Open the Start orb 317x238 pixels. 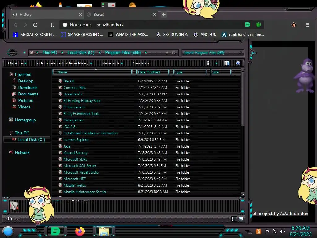[x=8, y=231]
